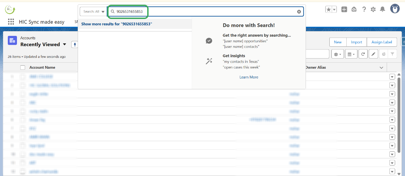
Task: Clear the search box text
Action: click(x=299, y=12)
